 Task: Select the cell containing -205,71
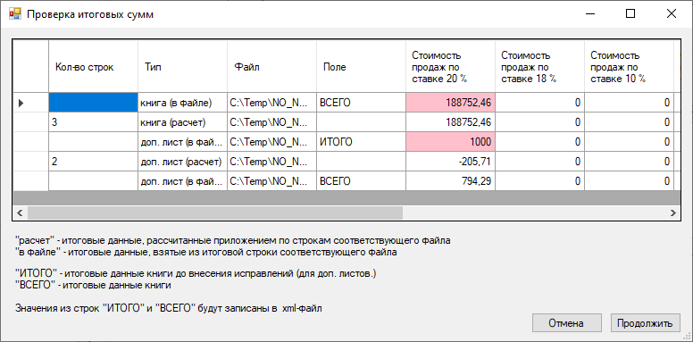tap(450, 162)
